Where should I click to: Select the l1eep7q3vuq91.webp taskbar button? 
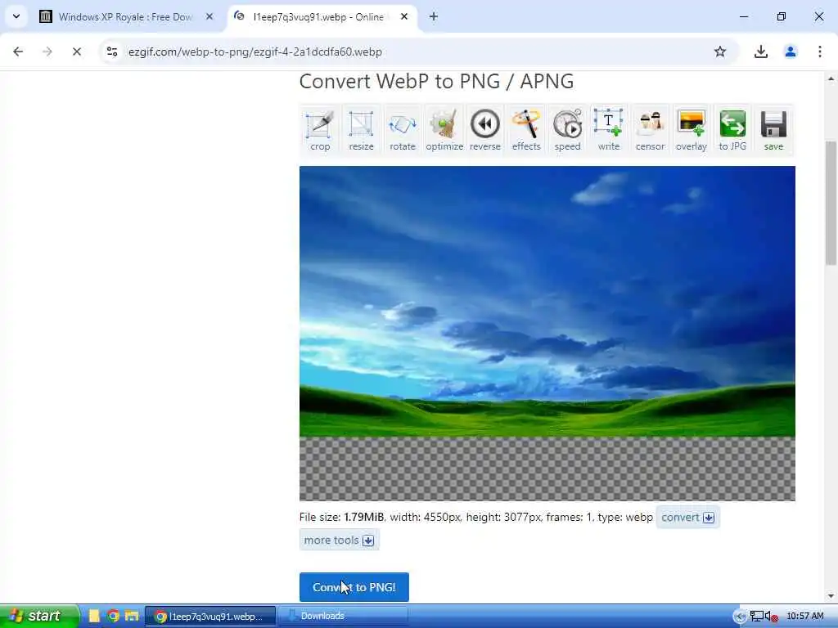tap(210, 617)
